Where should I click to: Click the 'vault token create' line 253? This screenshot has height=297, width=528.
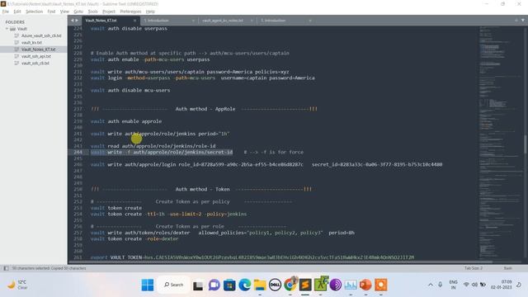coord(116,208)
